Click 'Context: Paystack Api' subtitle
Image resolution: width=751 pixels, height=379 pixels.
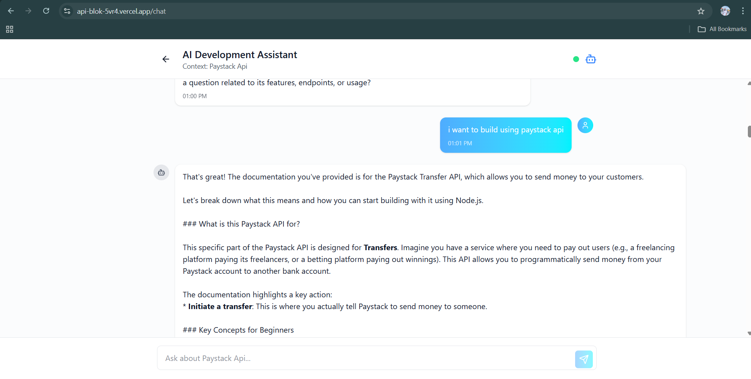tap(215, 66)
